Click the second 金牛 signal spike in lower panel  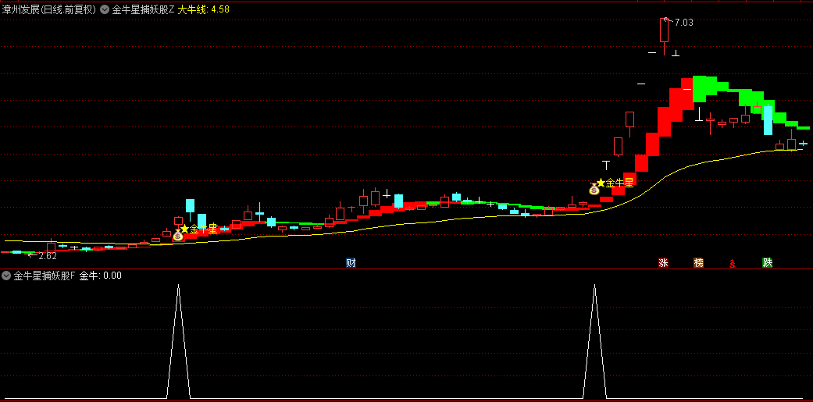tap(594, 341)
